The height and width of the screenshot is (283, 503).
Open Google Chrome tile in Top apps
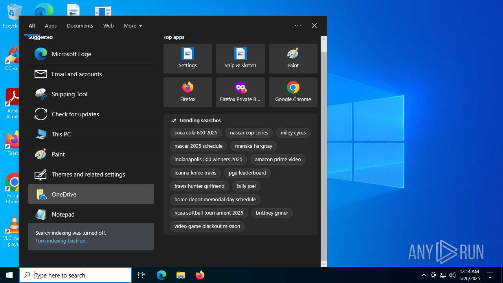click(x=293, y=92)
